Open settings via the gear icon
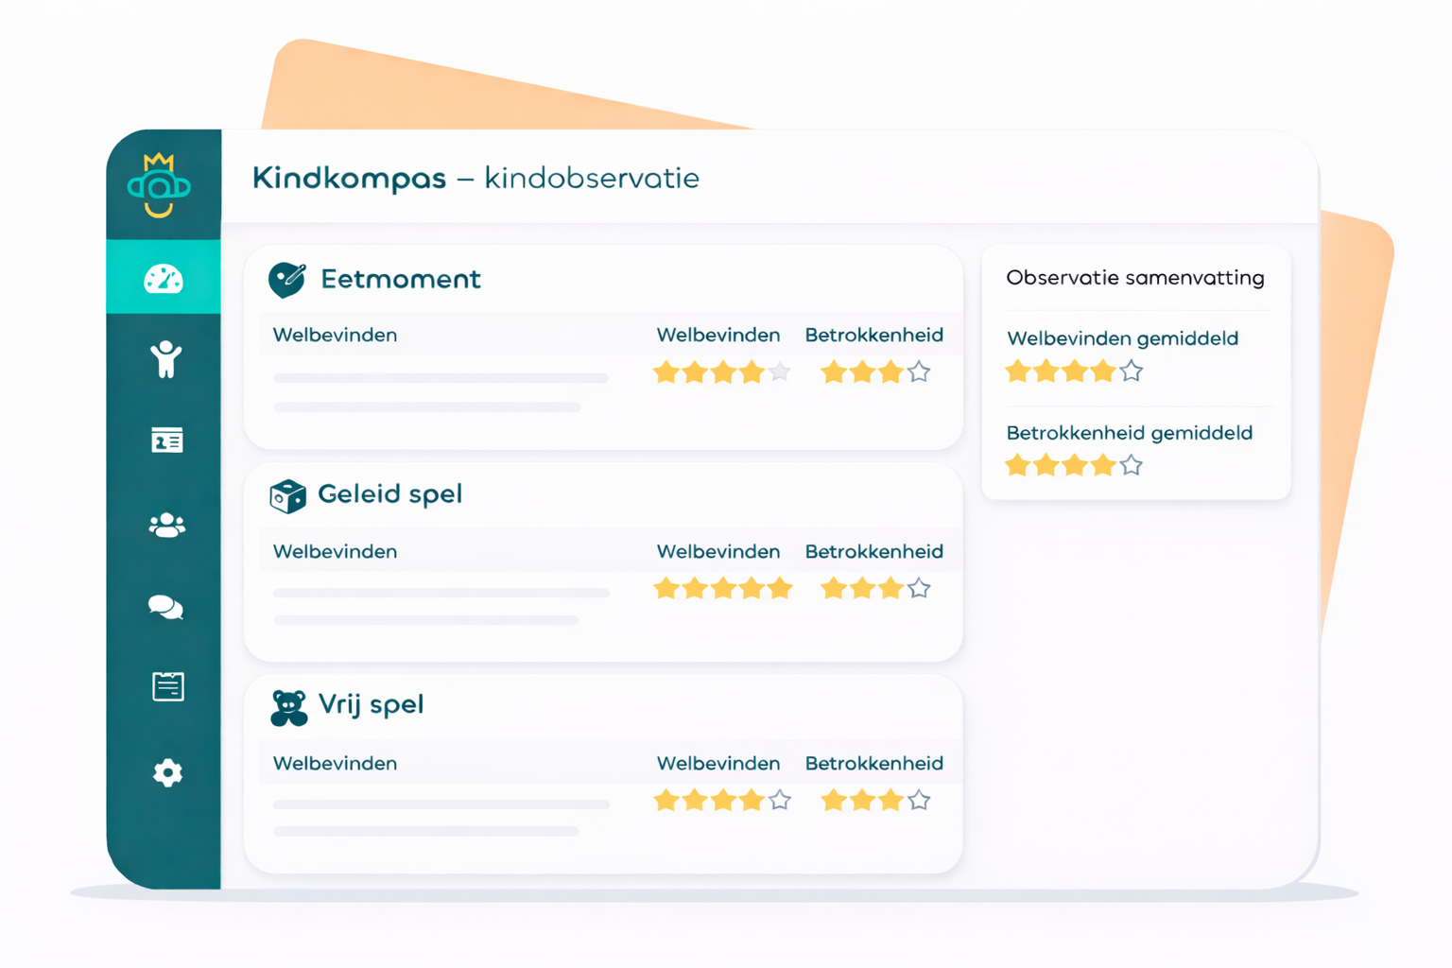This screenshot has width=1452, height=968. point(167,772)
